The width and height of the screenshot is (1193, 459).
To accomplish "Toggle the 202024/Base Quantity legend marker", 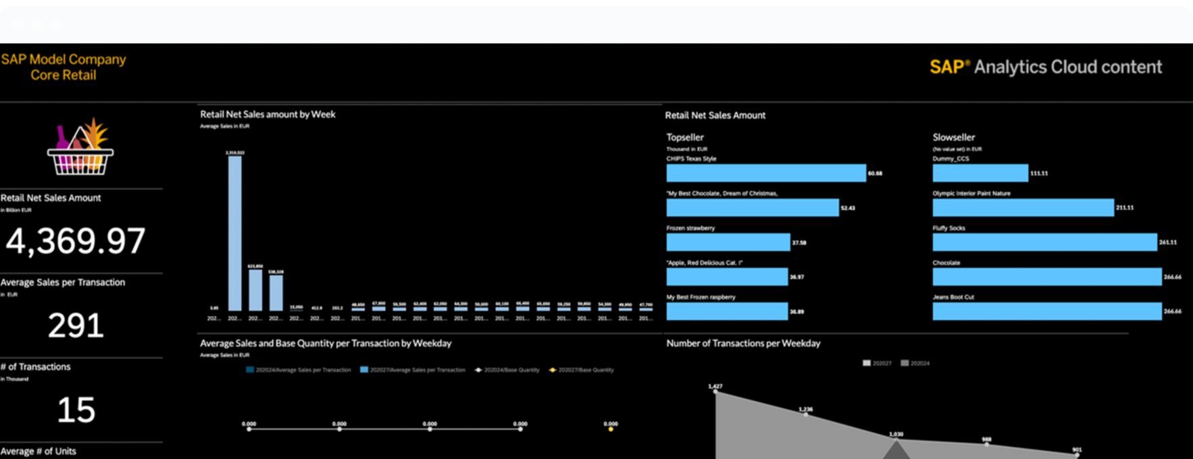I will coord(478,370).
